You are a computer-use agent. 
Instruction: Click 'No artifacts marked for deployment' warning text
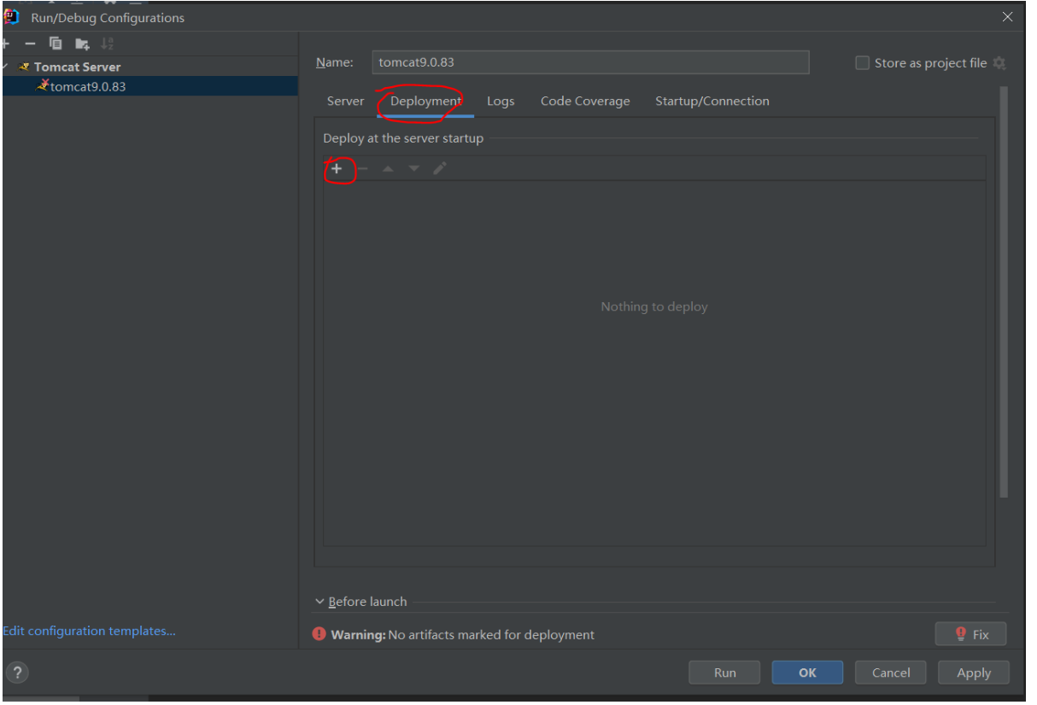click(x=491, y=634)
